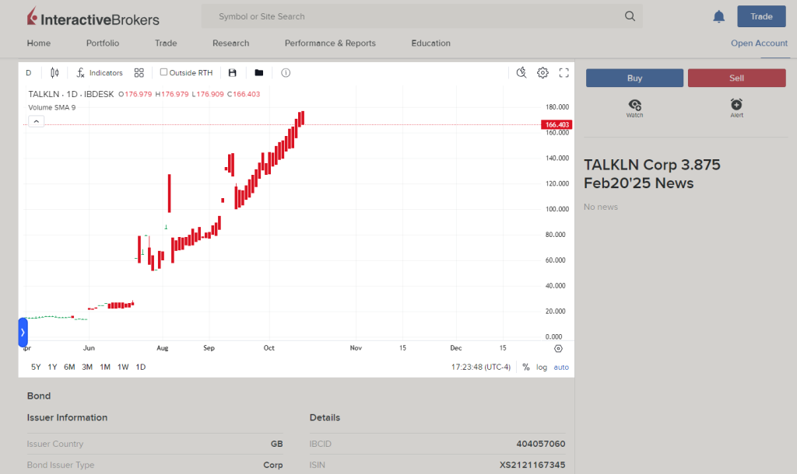
Task: Add bond to Watch list
Action: (634, 106)
